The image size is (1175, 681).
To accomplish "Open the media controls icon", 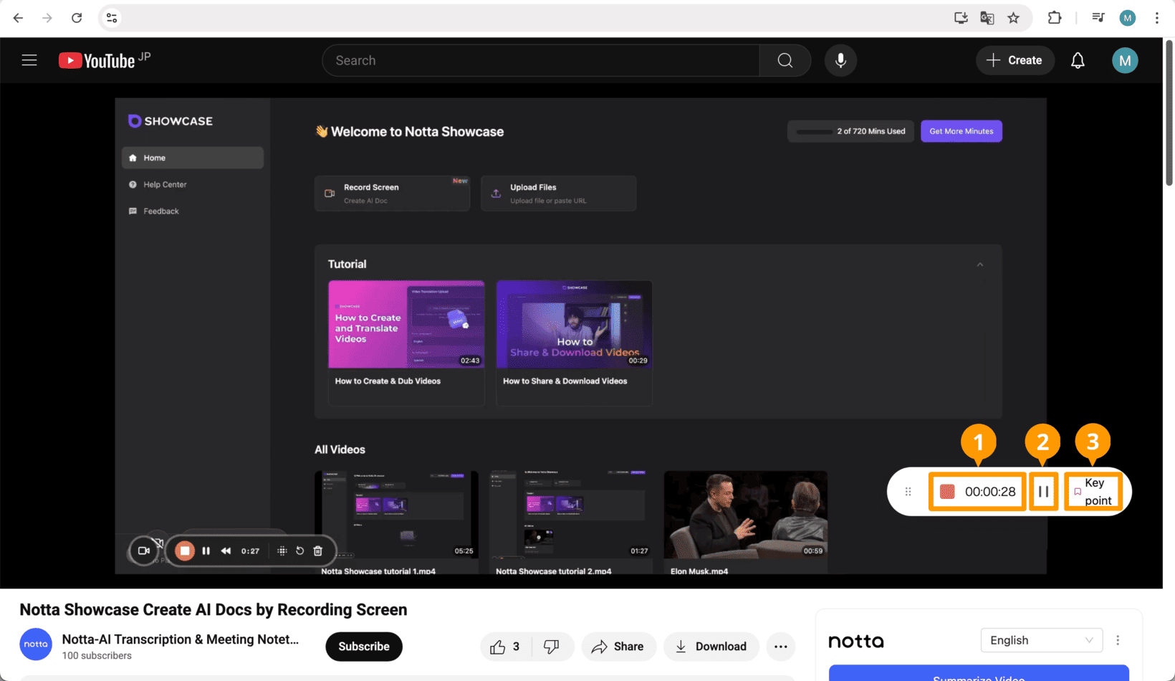I will point(1098,18).
